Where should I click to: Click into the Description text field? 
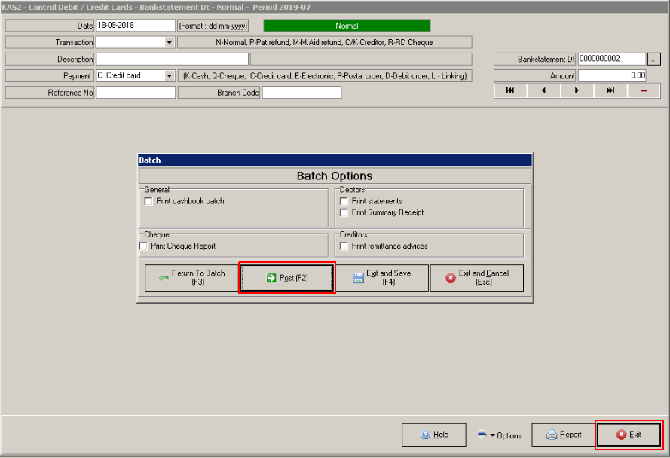click(172, 59)
